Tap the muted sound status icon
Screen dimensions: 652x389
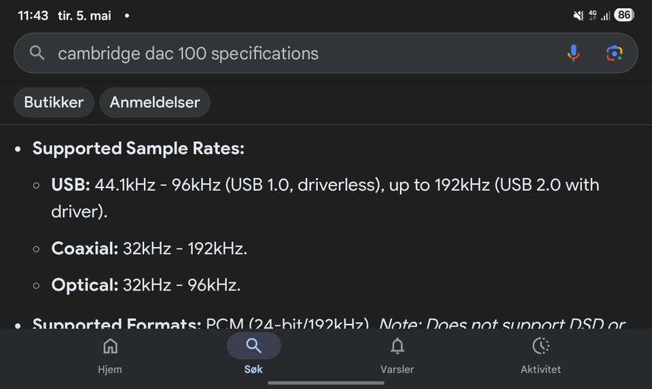578,16
